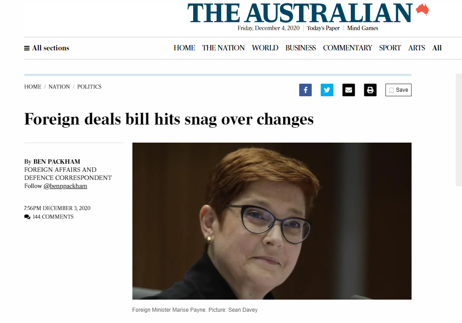Open the HOME navigation item
462x323 pixels.
tap(184, 48)
